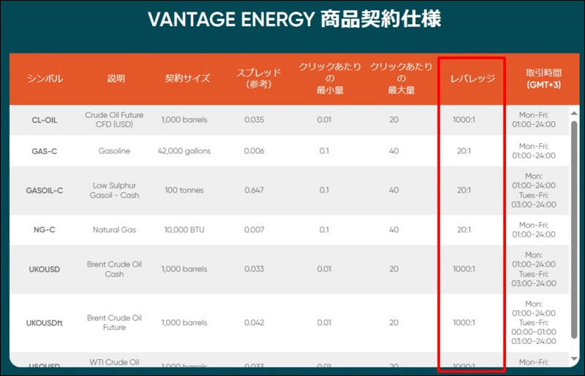Click the VANTAGE ENERGY 商品契約仕様 title
Screen dimensions: 585x376
294,20
